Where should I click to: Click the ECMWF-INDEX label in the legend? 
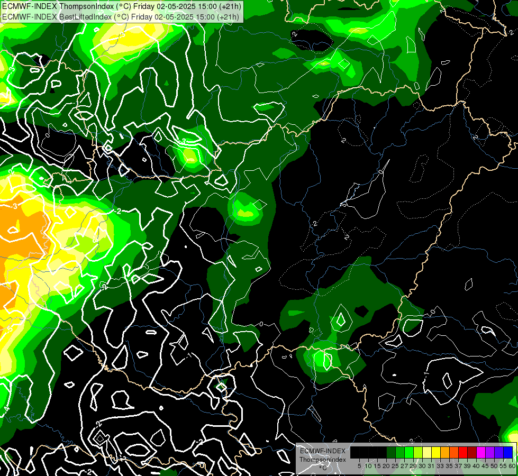[x=322, y=451]
